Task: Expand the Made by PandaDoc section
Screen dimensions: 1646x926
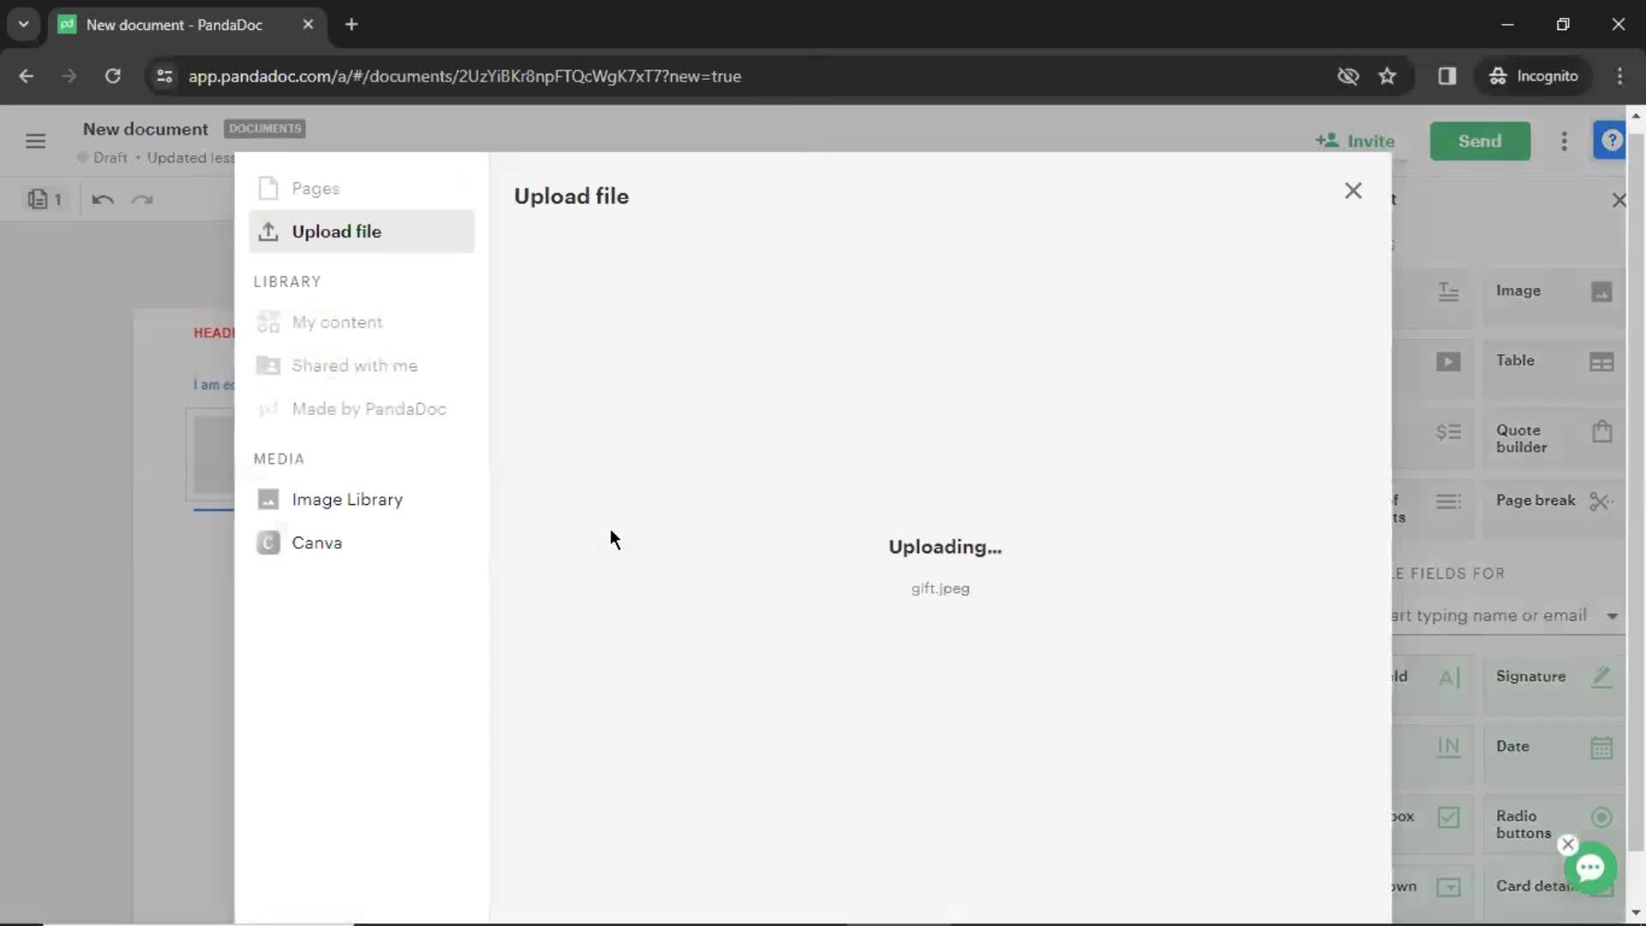Action: point(369,408)
